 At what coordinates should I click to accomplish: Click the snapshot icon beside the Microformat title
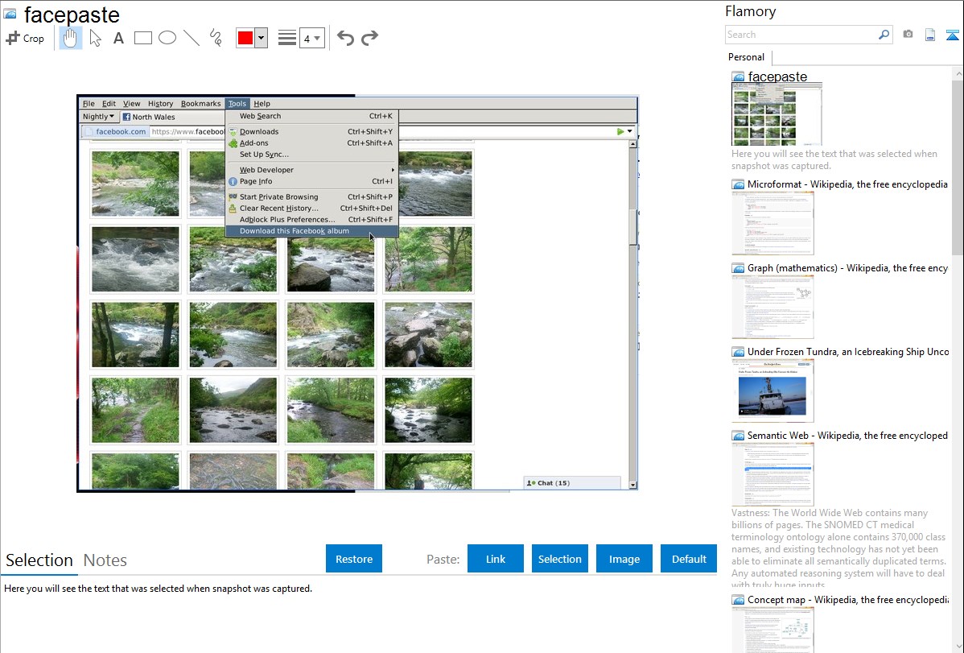(x=738, y=184)
